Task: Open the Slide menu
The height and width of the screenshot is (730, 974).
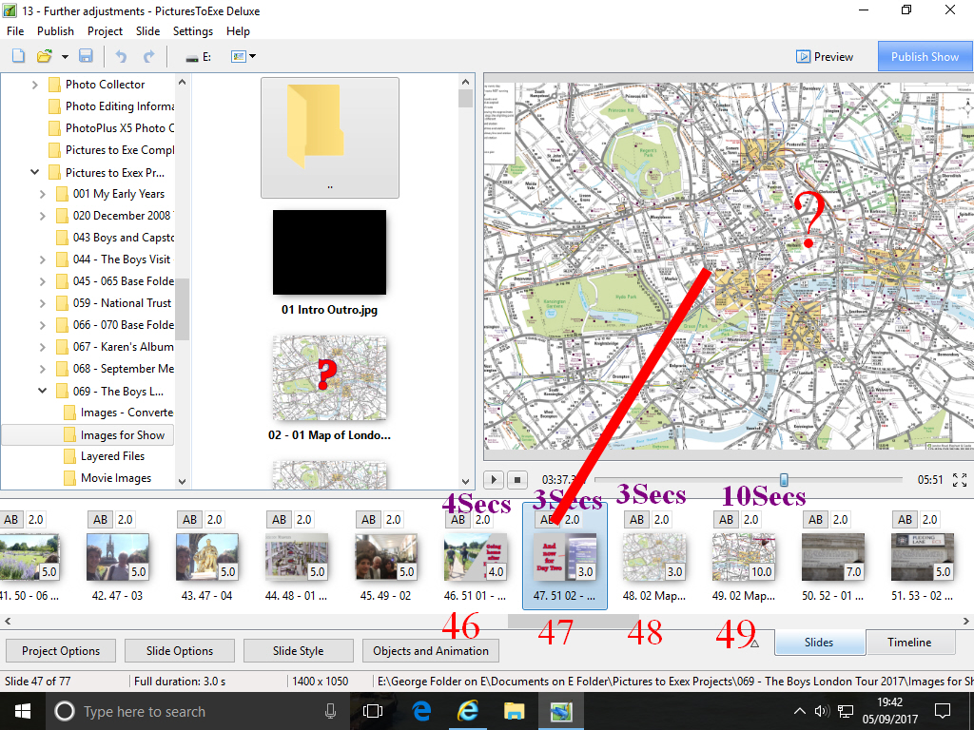Action: coord(147,31)
